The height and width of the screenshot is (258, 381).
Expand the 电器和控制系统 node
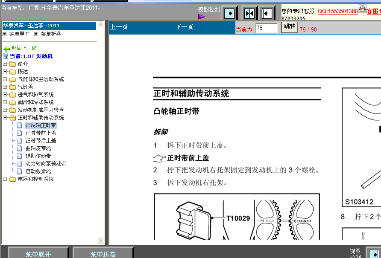click(5, 179)
